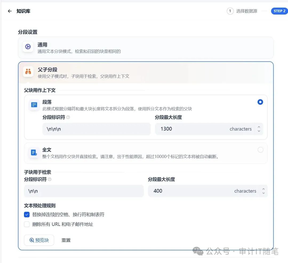Click the 全文 option description text
Viewport: 288px width, 263px height.
pyautogui.click(x=131, y=157)
